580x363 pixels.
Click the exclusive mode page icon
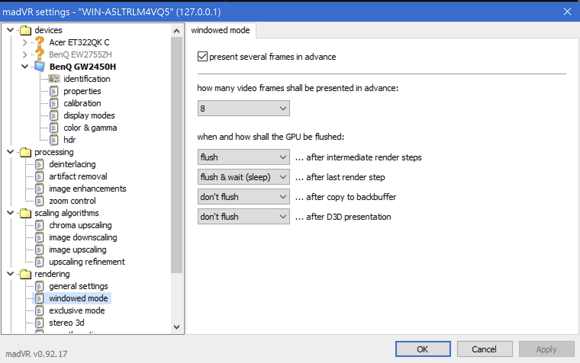point(40,310)
